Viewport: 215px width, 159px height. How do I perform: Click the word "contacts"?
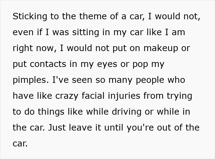click(x=47, y=64)
